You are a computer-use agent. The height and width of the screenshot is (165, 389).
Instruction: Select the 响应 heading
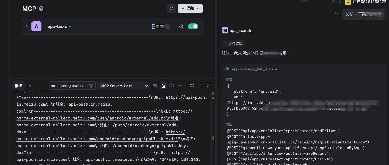tap(229, 125)
